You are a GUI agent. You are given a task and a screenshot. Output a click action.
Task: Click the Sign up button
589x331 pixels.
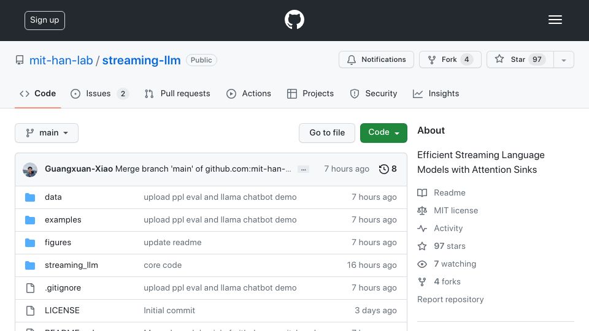pyautogui.click(x=45, y=20)
